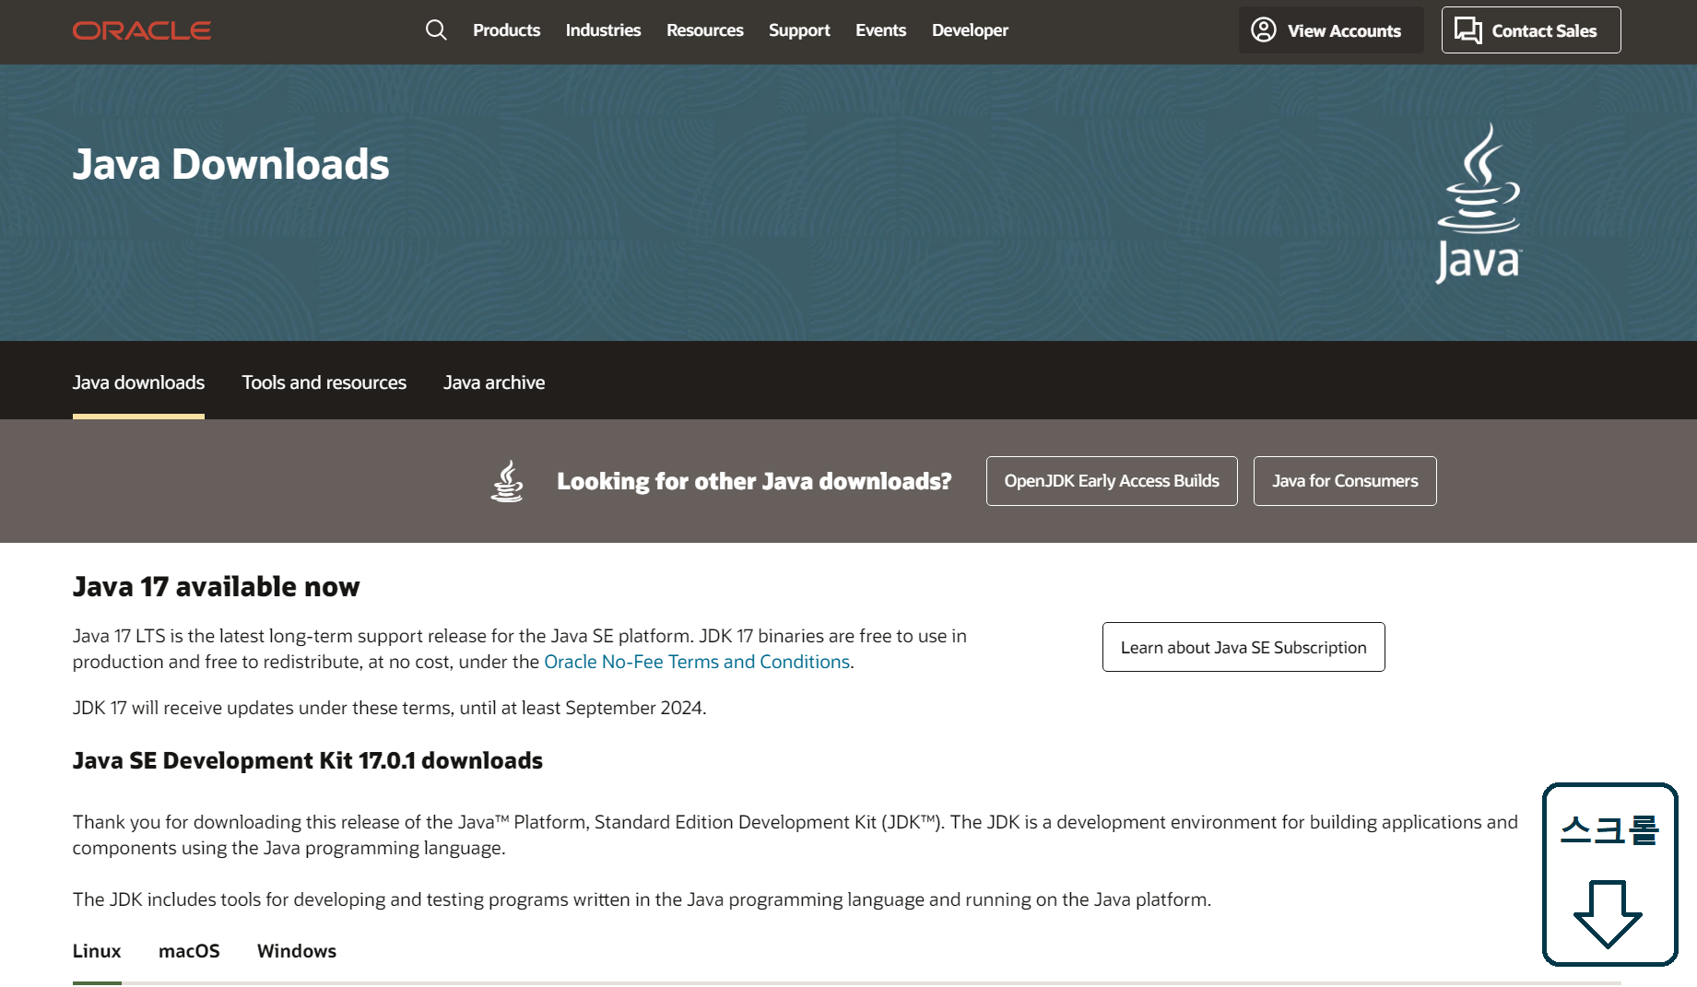Click the Java Downloads page heading
The width and height of the screenshot is (1697, 987).
coord(230,164)
